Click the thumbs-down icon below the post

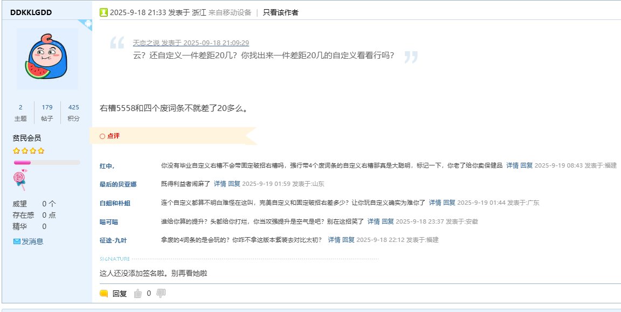pos(161,293)
